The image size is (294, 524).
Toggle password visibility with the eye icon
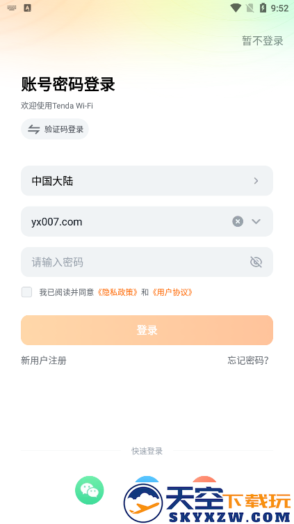tap(256, 262)
